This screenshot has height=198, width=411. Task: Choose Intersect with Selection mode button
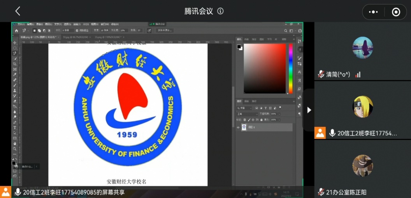tap(49, 31)
